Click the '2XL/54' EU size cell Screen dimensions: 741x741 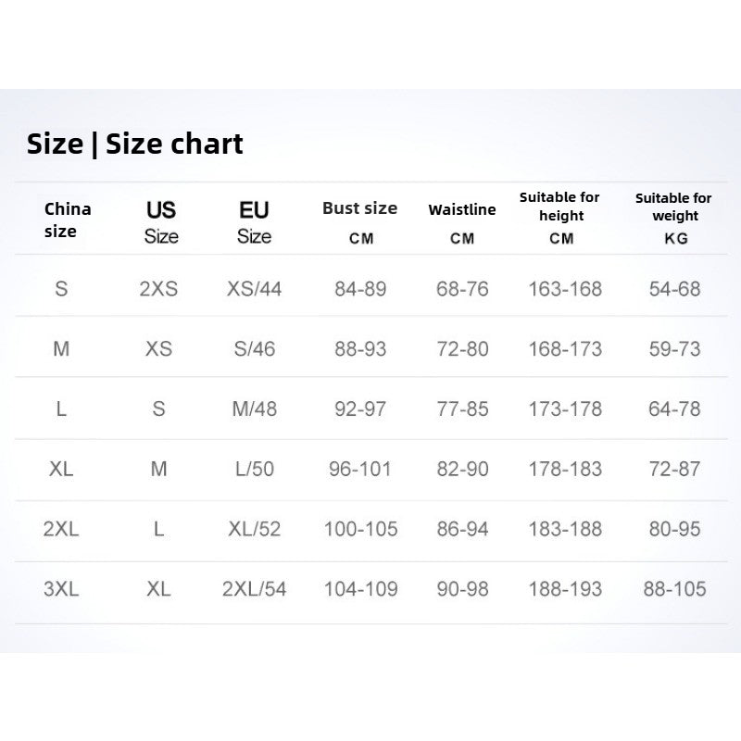tap(255, 589)
